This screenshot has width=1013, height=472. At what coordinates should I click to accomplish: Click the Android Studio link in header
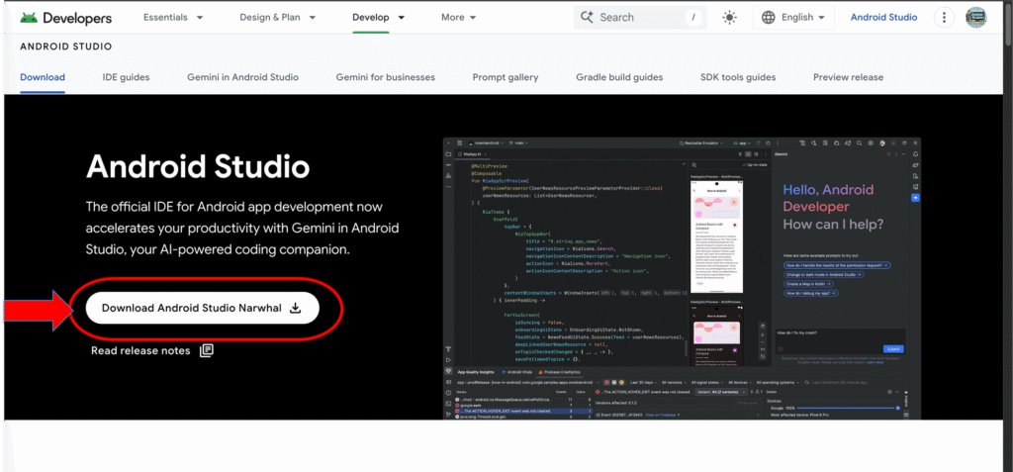(883, 17)
